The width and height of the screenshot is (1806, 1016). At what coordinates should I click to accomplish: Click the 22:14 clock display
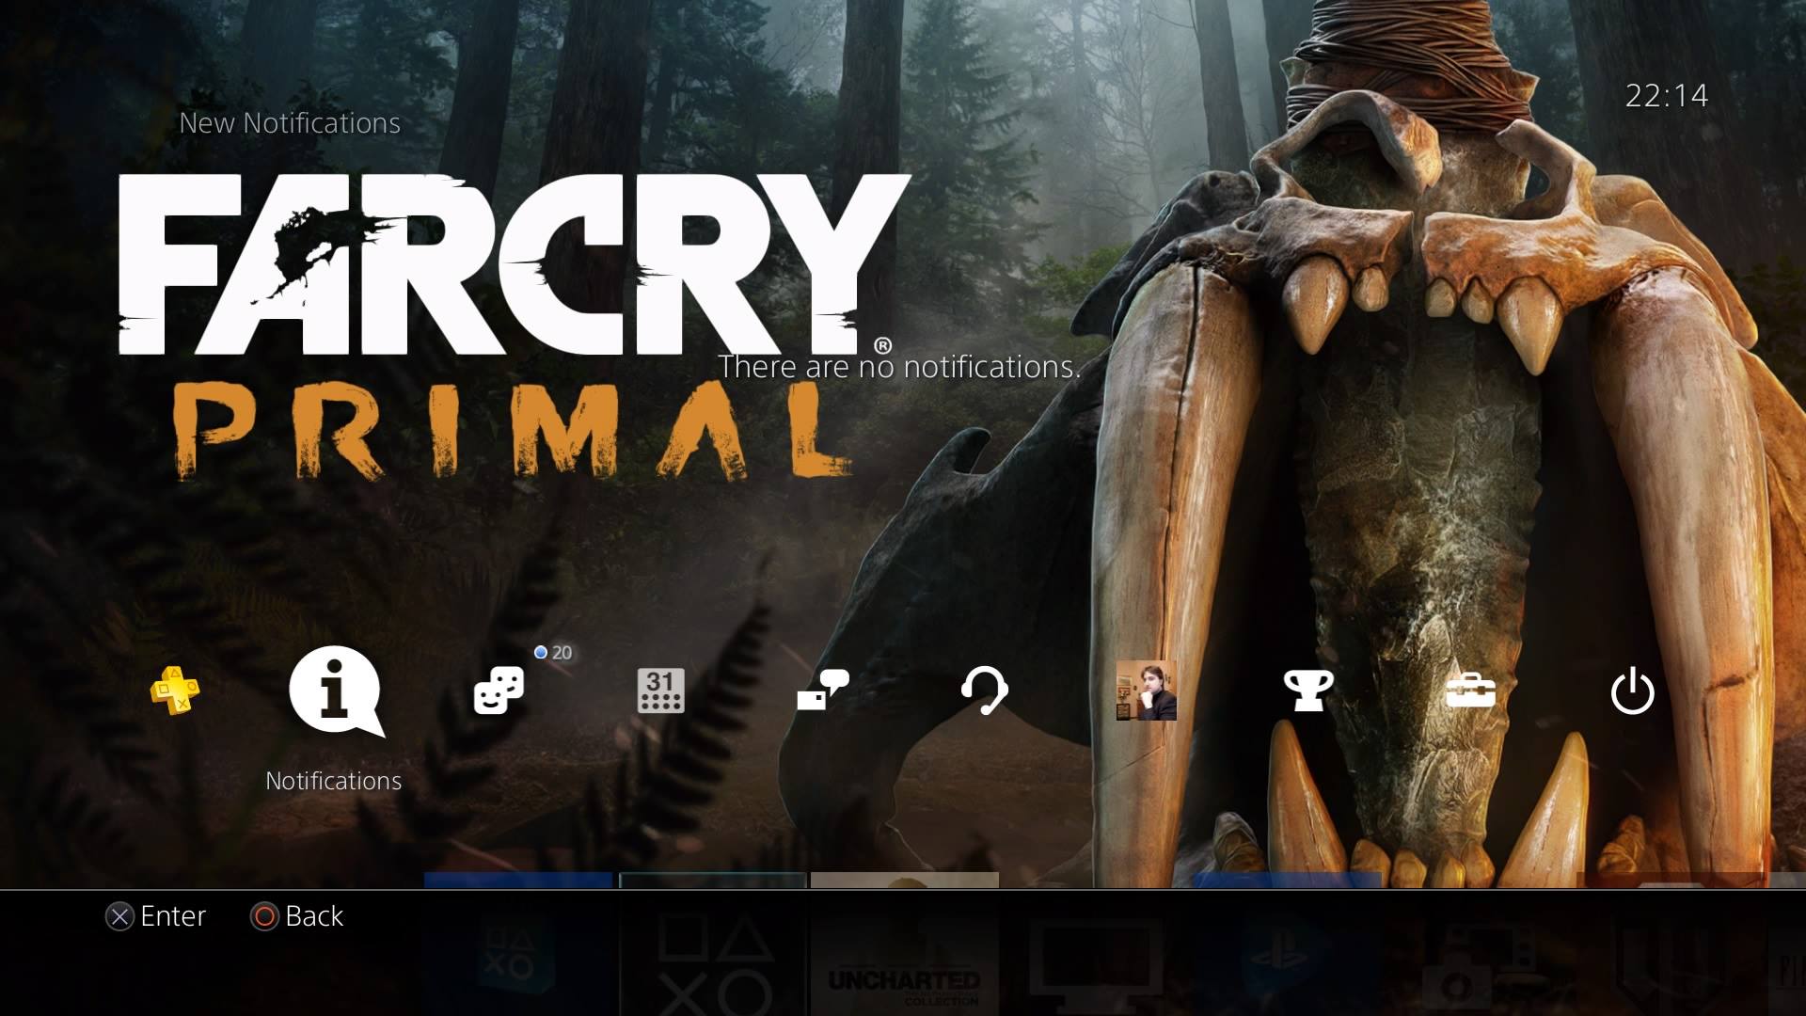click(1667, 95)
